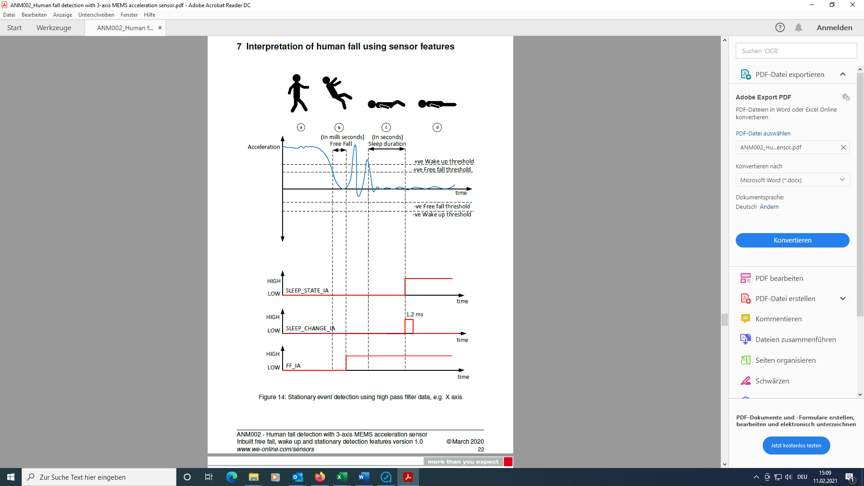Screen dimensions: 864x486
Task: Open Seiten organisieren tool
Action: pos(785,360)
